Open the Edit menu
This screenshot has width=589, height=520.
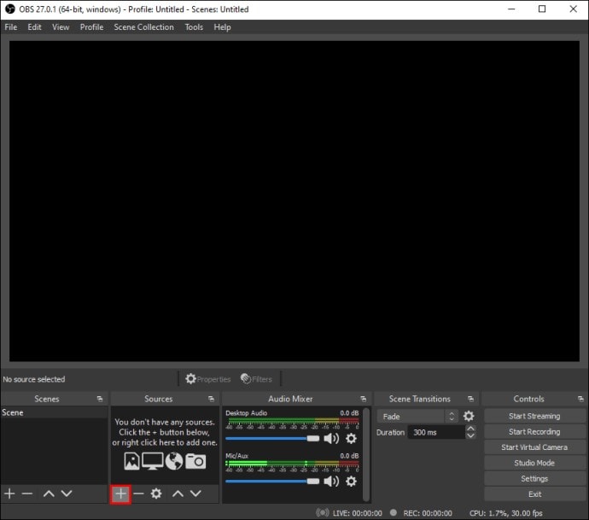click(x=34, y=27)
